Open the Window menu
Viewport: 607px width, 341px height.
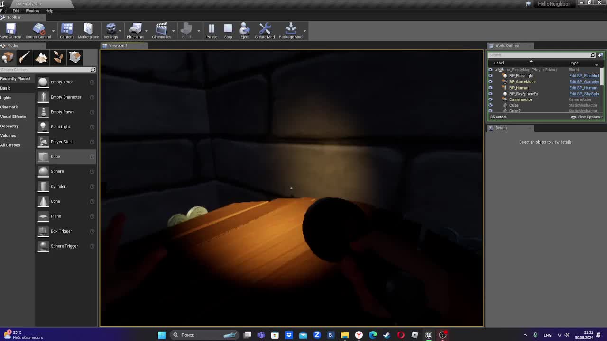click(x=32, y=10)
